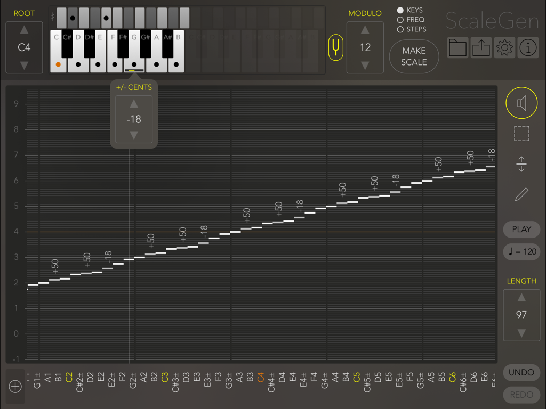546x409 pixels.
Task: Export the scale using the share icon
Action: pyautogui.click(x=481, y=47)
